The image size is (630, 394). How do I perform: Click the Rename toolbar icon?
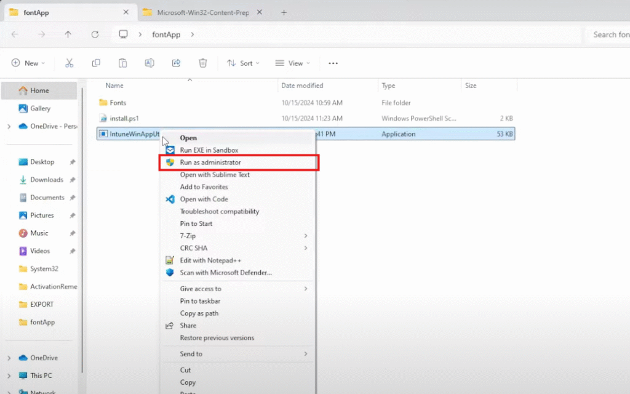[x=150, y=63]
